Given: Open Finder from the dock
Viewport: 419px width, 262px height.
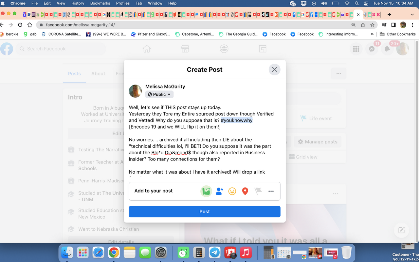Looking at the screenshot, I should click(x=67, y=252).
